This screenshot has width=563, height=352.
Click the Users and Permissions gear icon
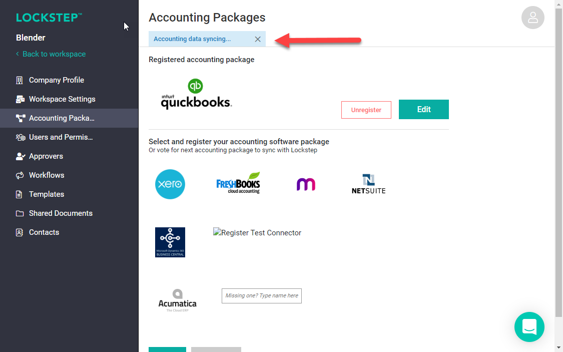coord(20,137)
